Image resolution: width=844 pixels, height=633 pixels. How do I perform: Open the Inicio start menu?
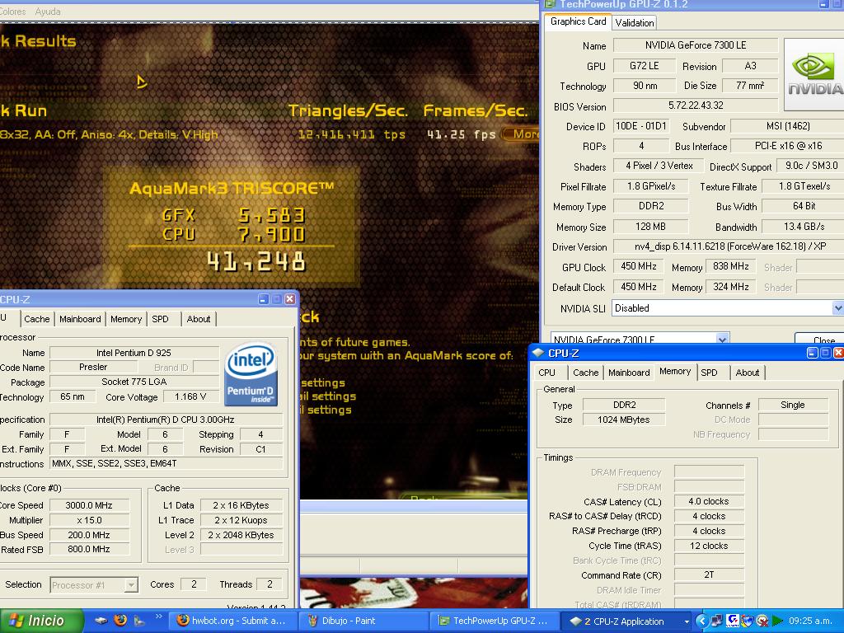pos(41,621)
